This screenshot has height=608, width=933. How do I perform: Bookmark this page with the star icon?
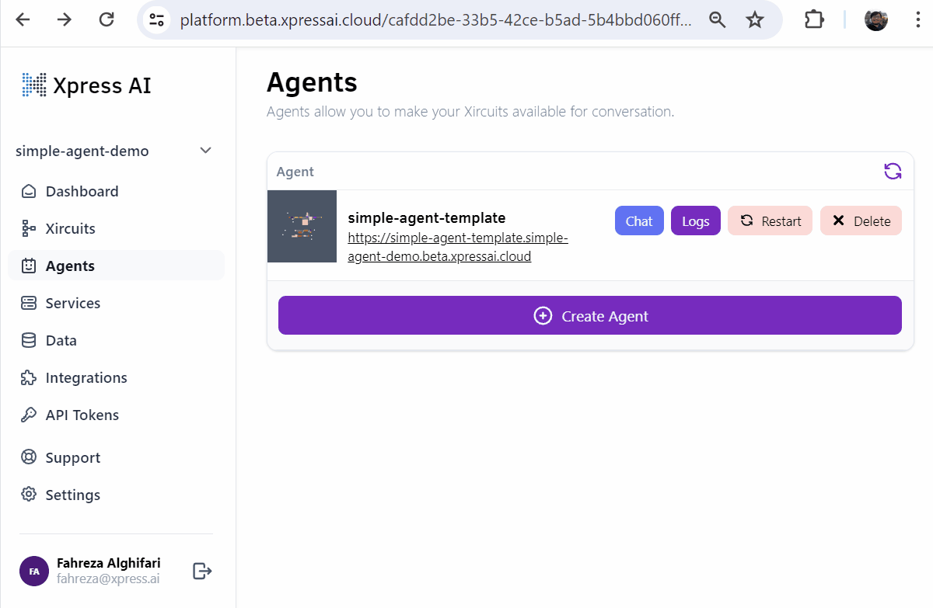pos(755,20)
